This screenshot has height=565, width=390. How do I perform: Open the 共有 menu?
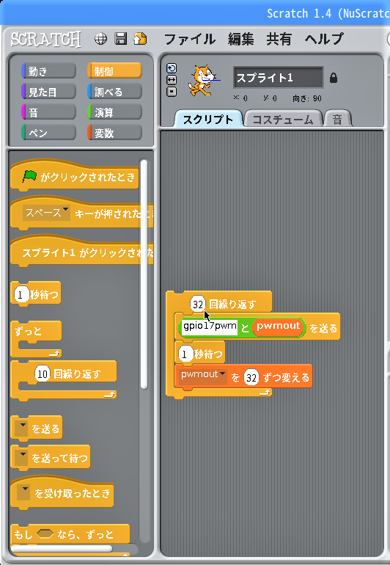tap(279, 39)
